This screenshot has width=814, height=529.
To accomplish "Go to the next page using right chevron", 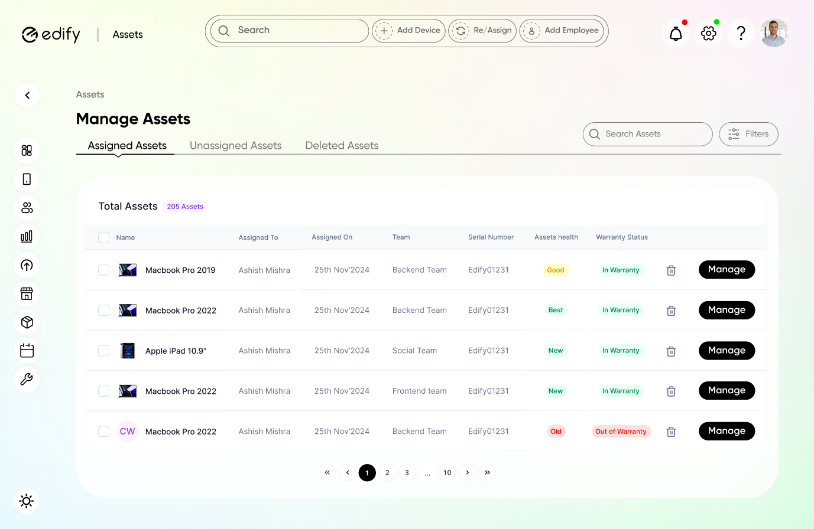I will (467, 472).
